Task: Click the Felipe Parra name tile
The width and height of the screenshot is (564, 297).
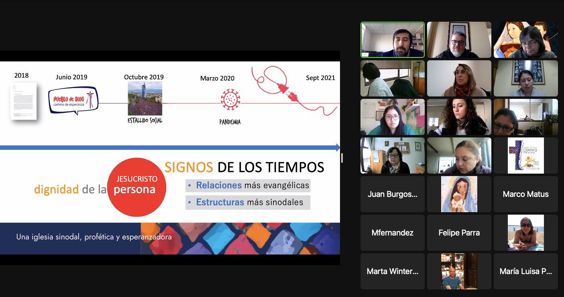Action: click(x=459, y=233)
